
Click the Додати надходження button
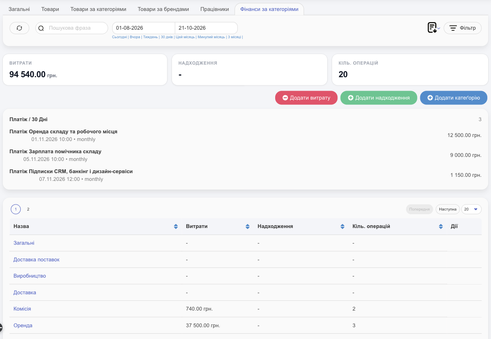click(x=379, y=98)
